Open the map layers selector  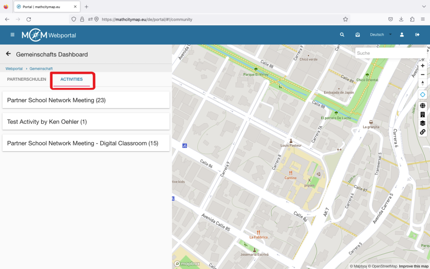422,123
